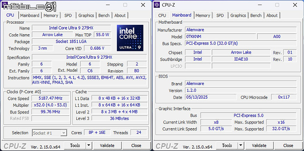Click BIOS Date value 05/13/2025
This screenshot has width=304, height=151.
(x=211, y=97)
